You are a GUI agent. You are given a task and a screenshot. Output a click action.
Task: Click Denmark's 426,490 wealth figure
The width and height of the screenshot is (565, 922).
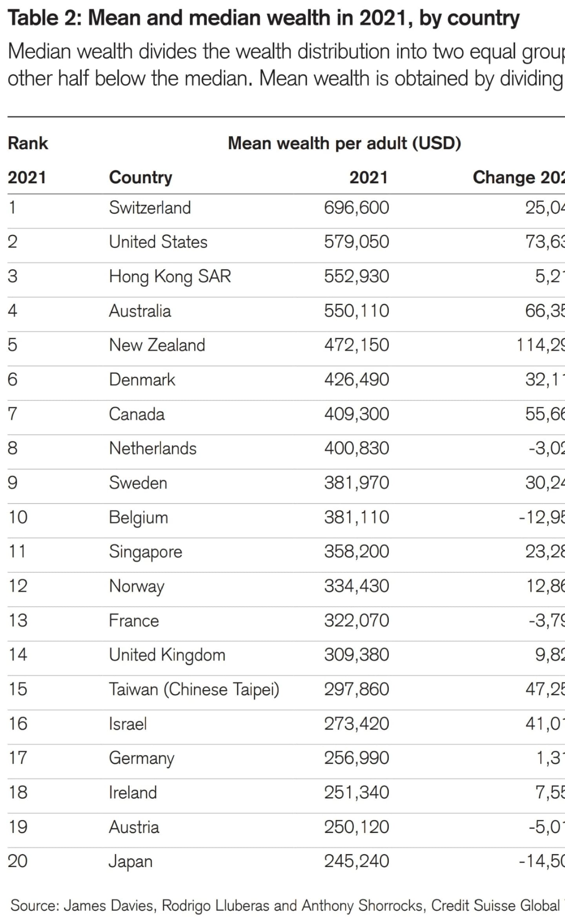pyautogui.click(x=356, y=380)
